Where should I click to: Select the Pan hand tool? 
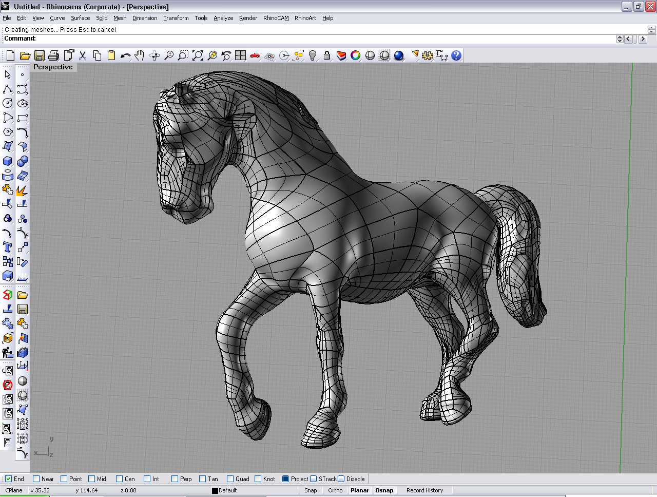[139, 55]
